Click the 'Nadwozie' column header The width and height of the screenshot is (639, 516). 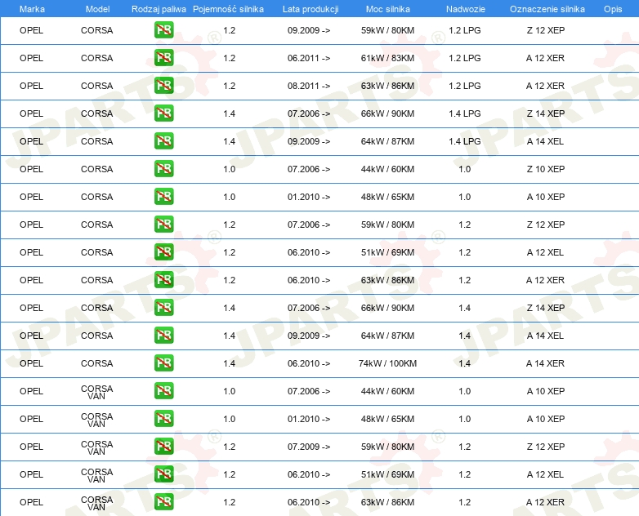[x=466, y=9]
